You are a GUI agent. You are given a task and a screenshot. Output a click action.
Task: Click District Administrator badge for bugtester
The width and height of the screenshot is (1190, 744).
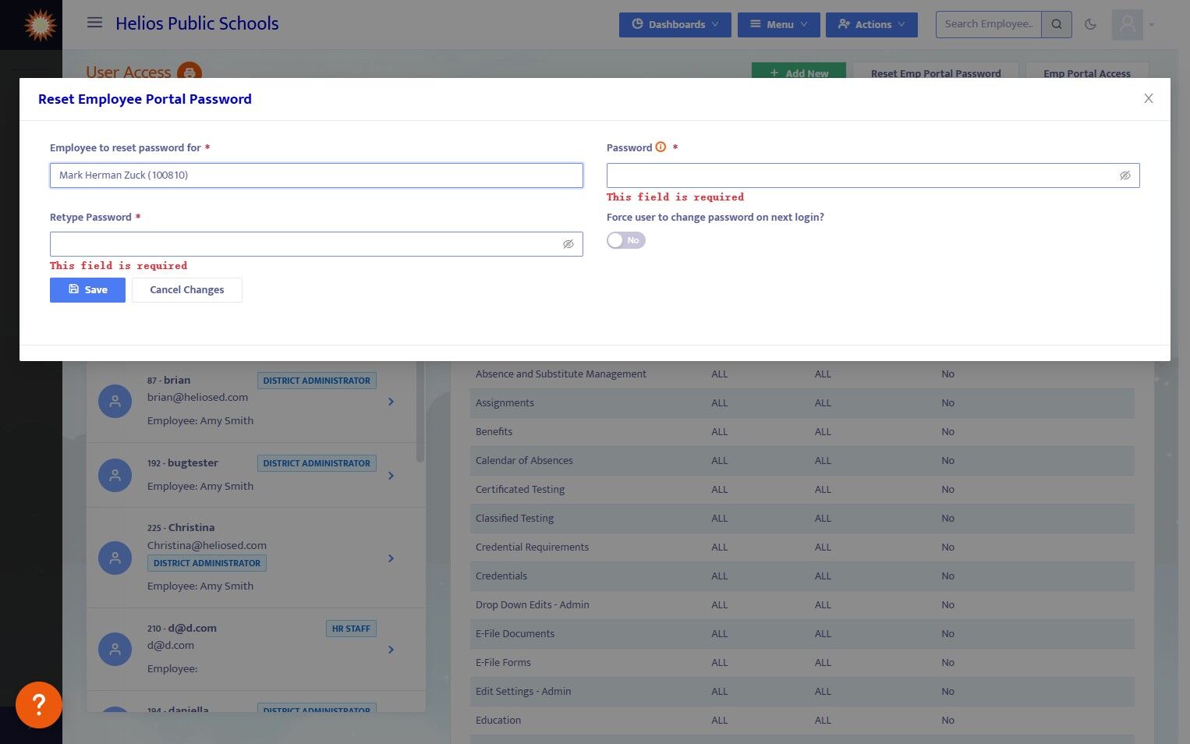click(317, 463)
